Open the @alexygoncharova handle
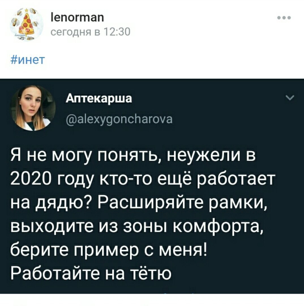Image resolution: width=304 pixels, height=306 pixels. point(119,119)
